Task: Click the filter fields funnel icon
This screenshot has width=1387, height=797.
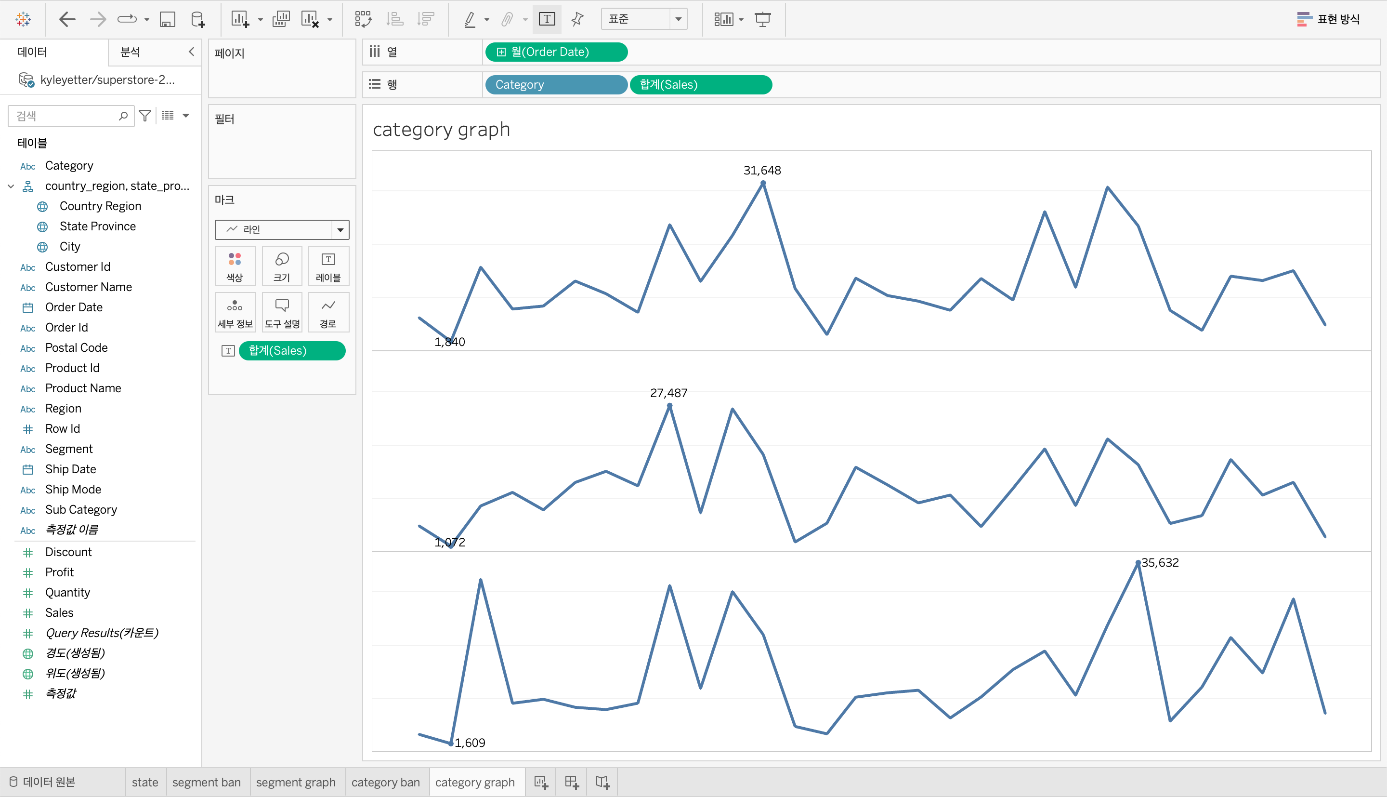Action: click(x=145, y=116)
